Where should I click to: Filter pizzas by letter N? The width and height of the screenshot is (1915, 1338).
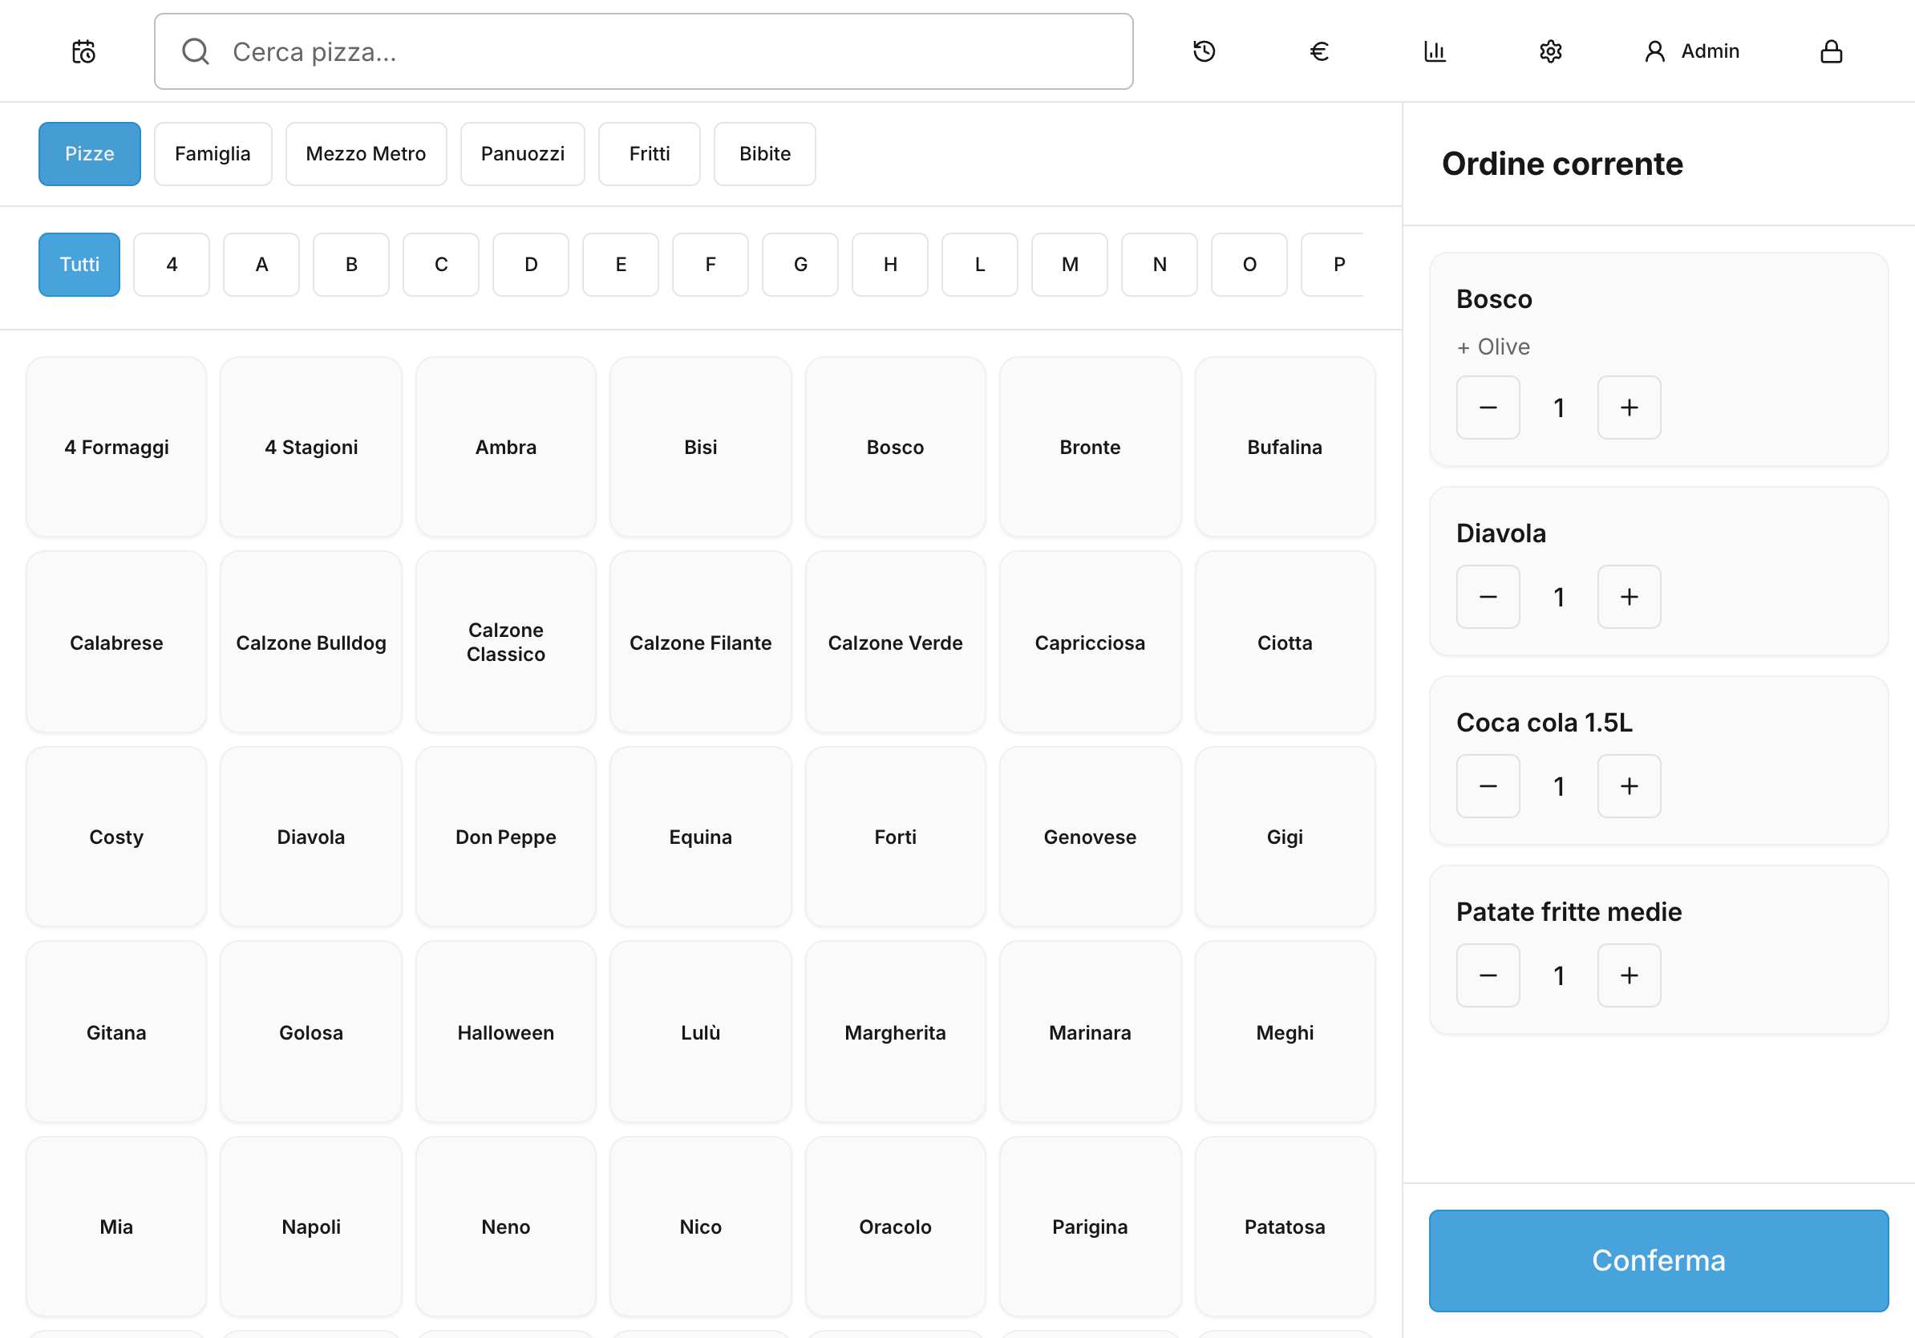click(x=1160, y=265)
